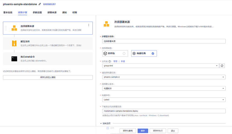Open the Latest build number dropdown

[164, 99]
